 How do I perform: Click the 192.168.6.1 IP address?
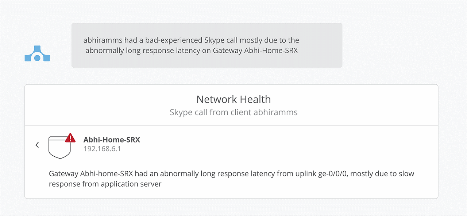pos(103,149)
